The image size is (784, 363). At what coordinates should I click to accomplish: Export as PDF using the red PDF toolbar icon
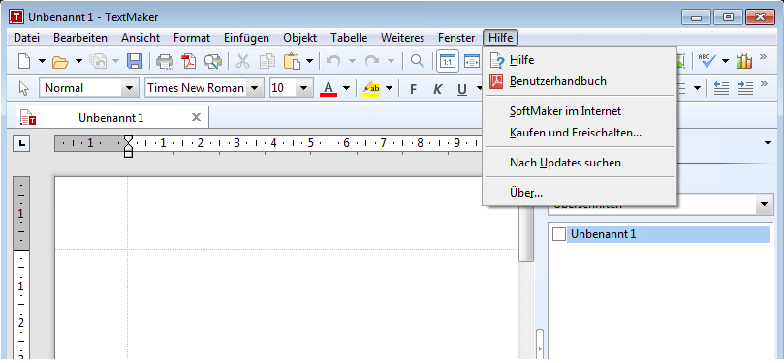click(x=189, y=61)
